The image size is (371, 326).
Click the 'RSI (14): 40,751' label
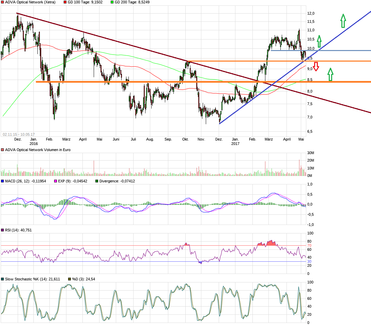(18, 230)
